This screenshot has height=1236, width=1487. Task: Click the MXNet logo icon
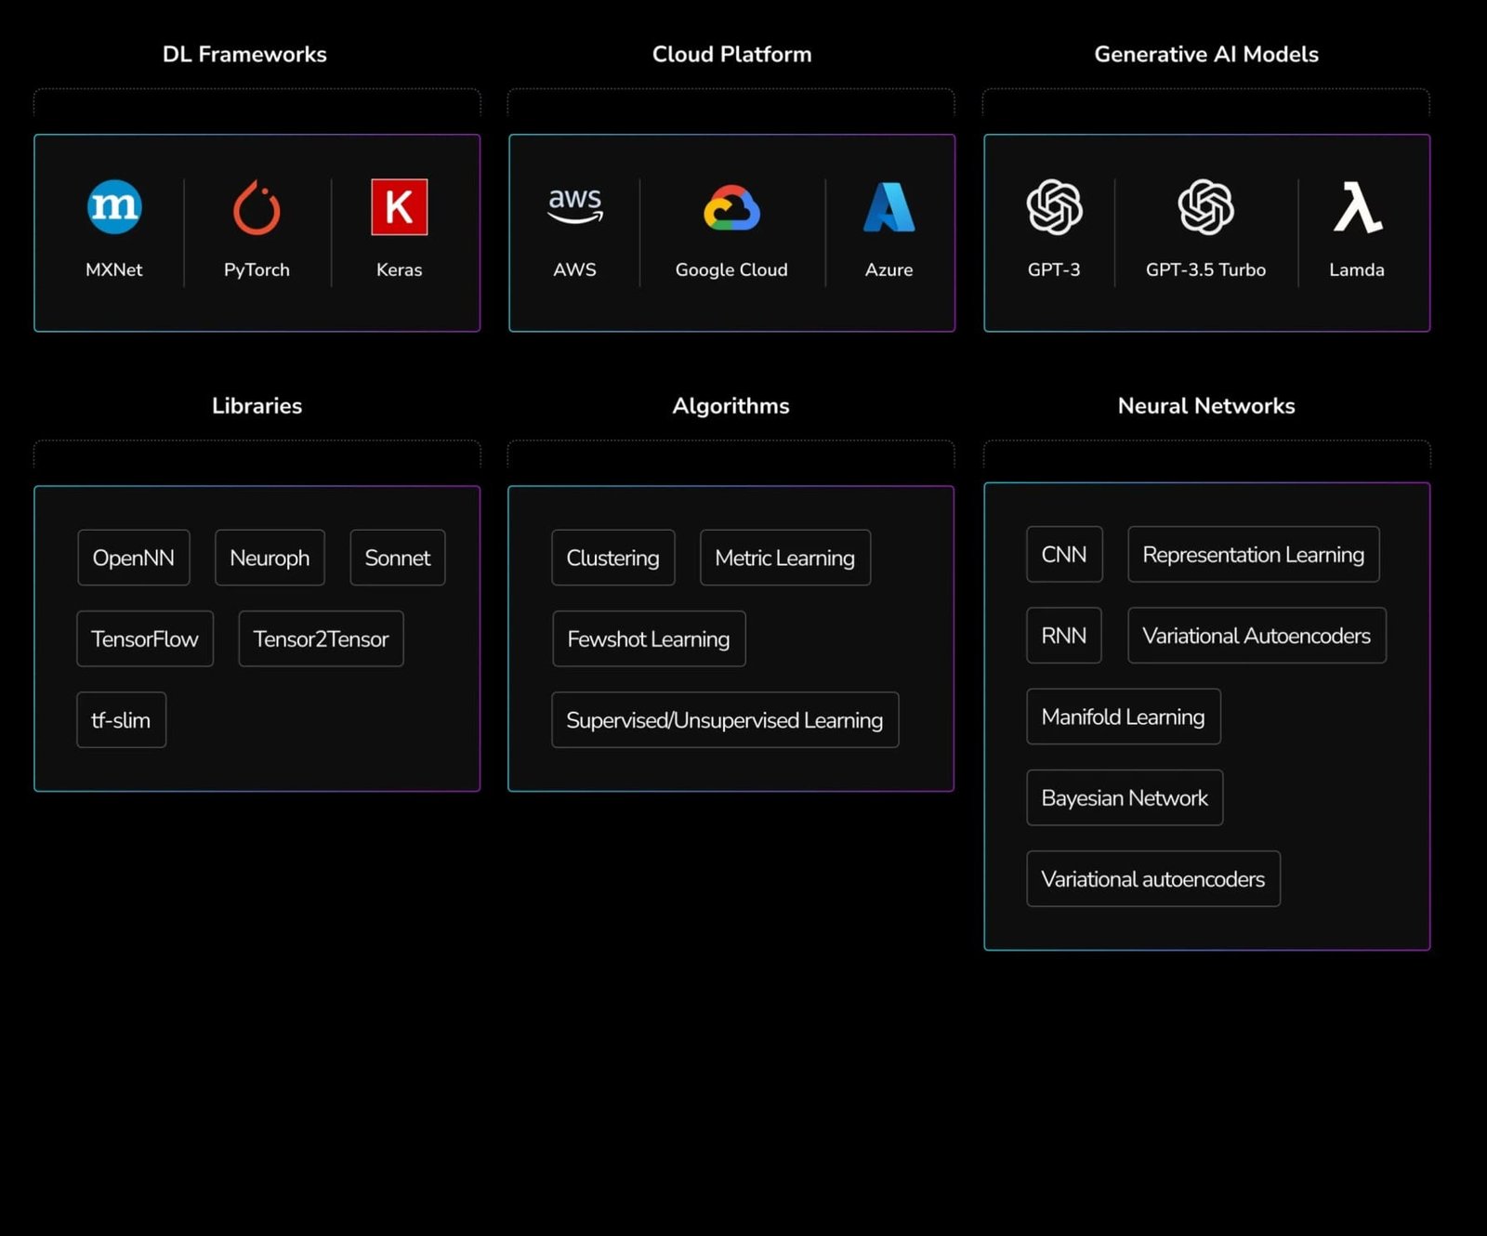click(114, 206)
